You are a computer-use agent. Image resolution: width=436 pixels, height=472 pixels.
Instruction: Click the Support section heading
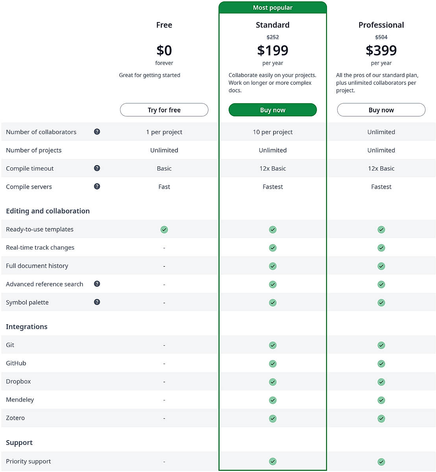click(x=19, y=443)
